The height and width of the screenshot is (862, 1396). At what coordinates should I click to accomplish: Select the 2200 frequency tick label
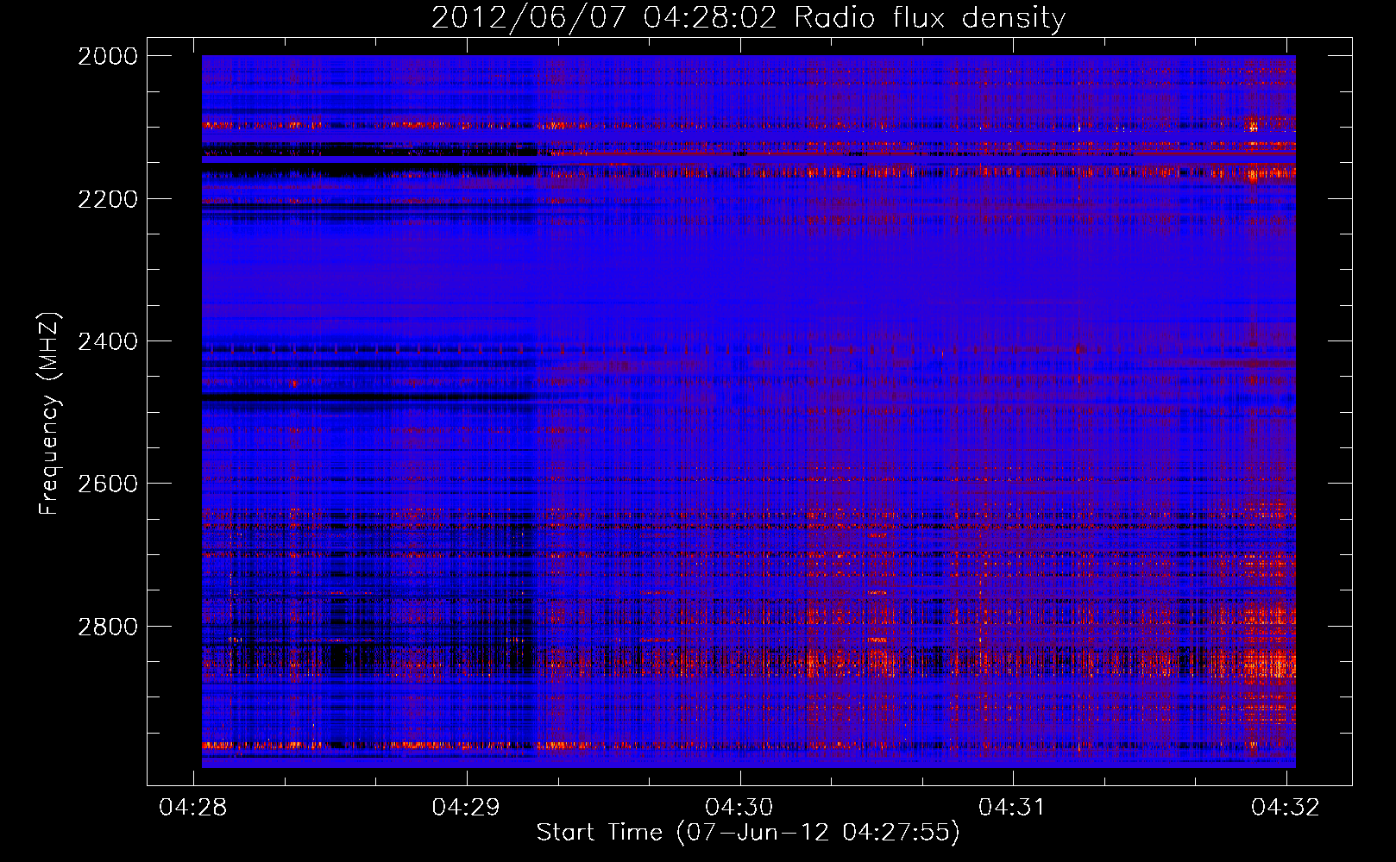click(108, 199)
